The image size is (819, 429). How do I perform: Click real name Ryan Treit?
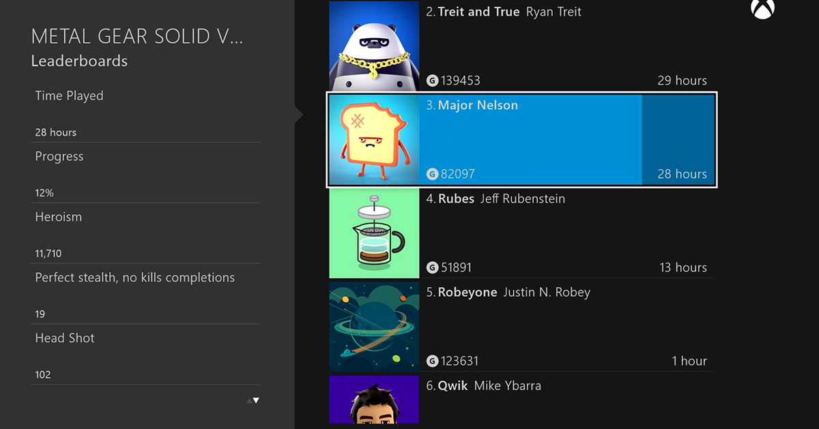point(554,12)
